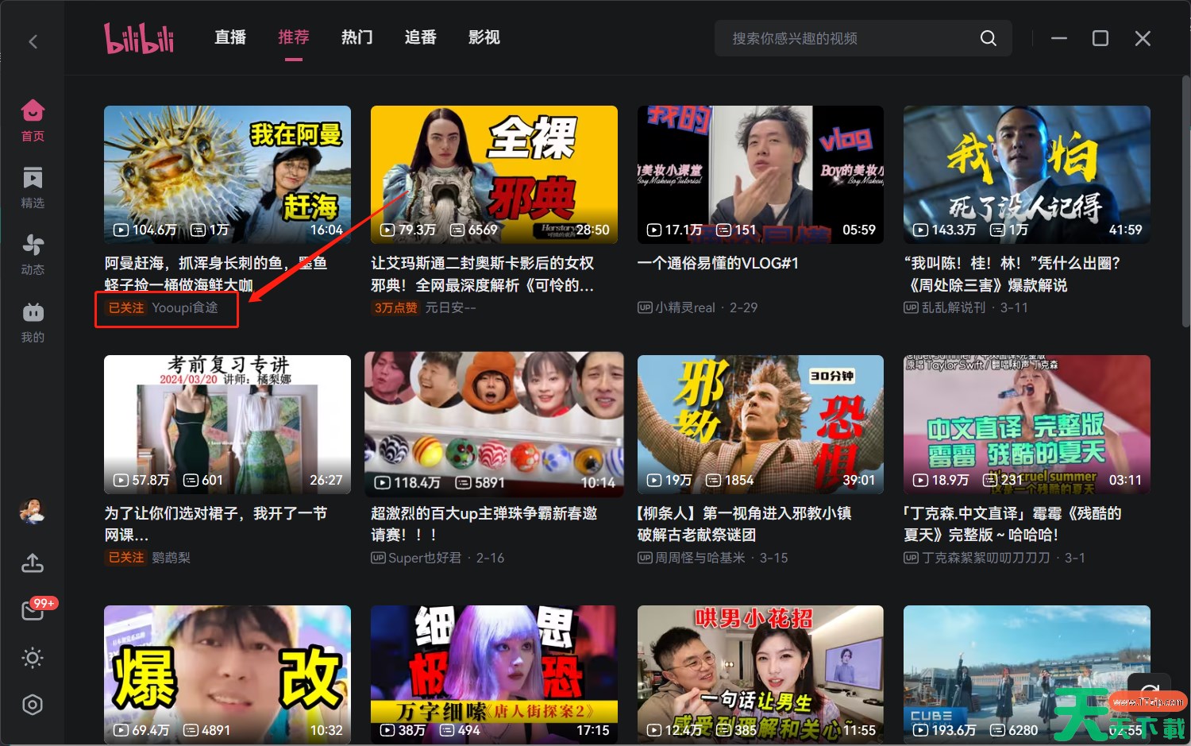Open video title 我叫陈！桂！林！凭什么出圈
1191x746 pixels.
click(x=1012, y=273)
